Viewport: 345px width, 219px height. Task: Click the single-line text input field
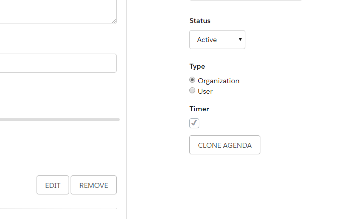coord(58,63)
